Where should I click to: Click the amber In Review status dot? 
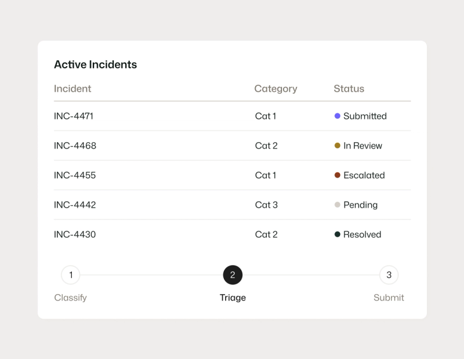point(338,146)
